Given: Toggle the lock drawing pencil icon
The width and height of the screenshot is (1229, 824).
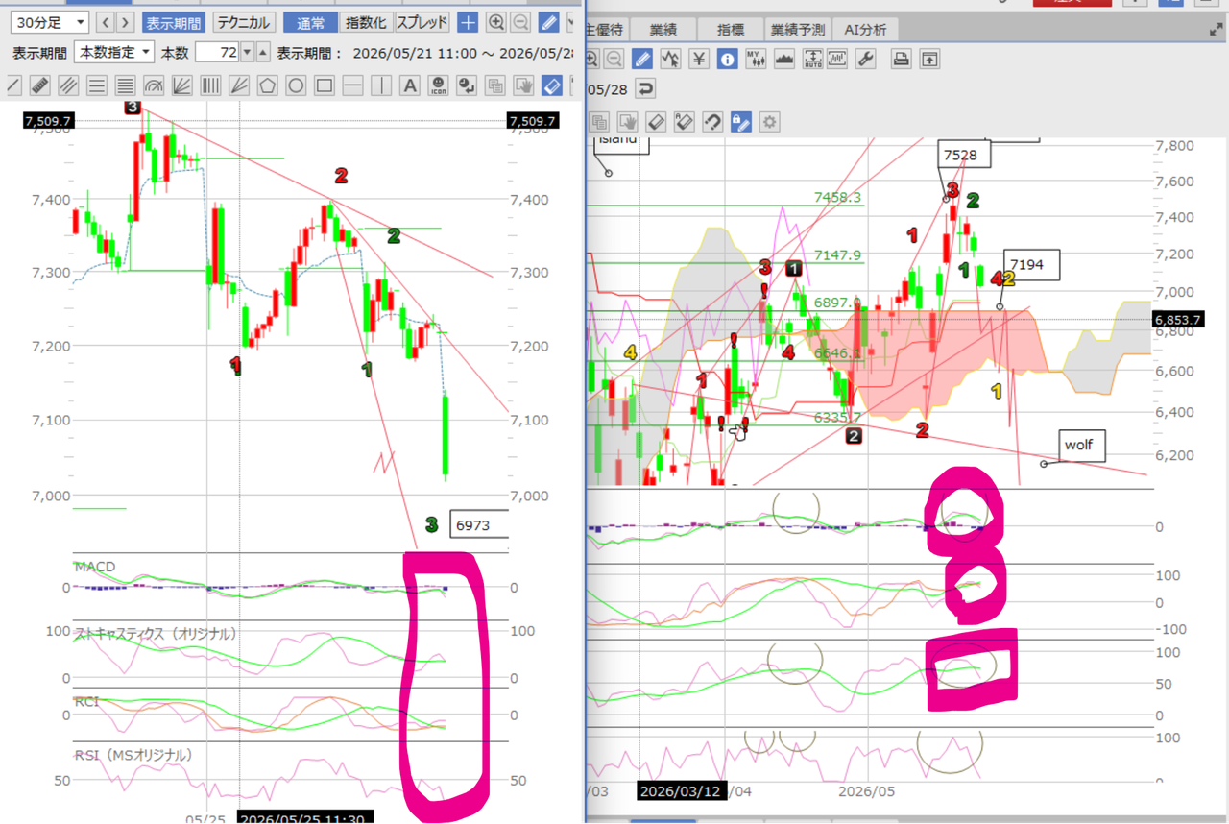Looking at the screenshot, I should pyautogui.click(x=741, y=122).
